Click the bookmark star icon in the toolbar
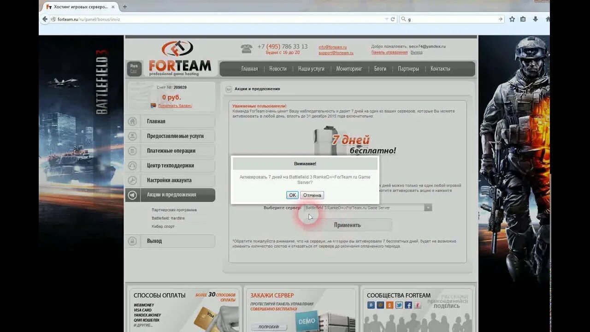This screenshot has height=332, width=590. pyautogui.click(x=512, y=19)
